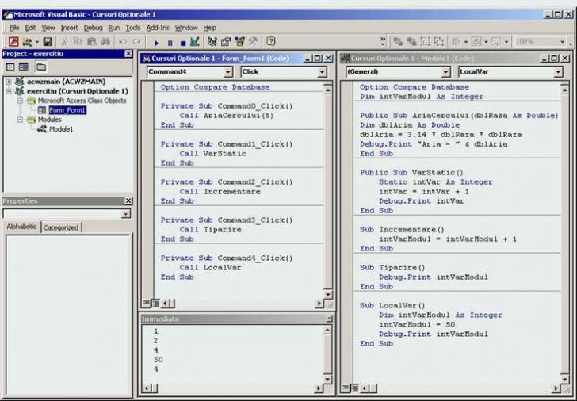
Task: Open the (General) object dropdown in Module1
Action: 445,72
